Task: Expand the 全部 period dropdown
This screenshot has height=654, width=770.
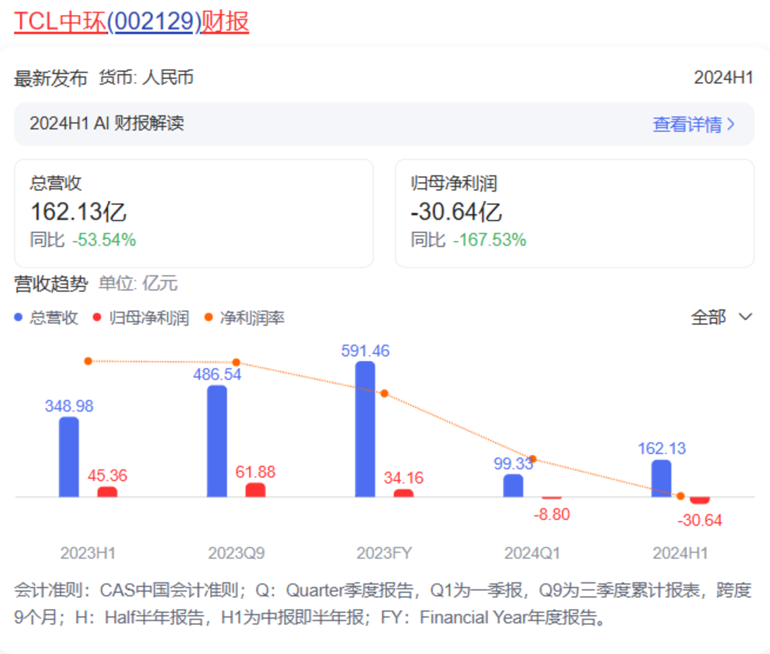Action: pos(709,317)
